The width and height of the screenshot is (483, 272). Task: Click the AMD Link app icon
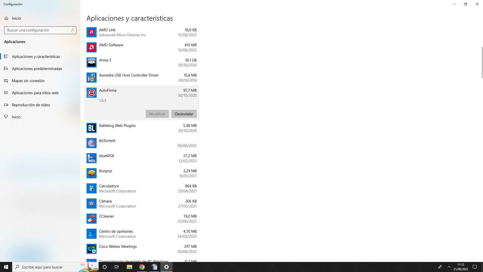(91, 32)
